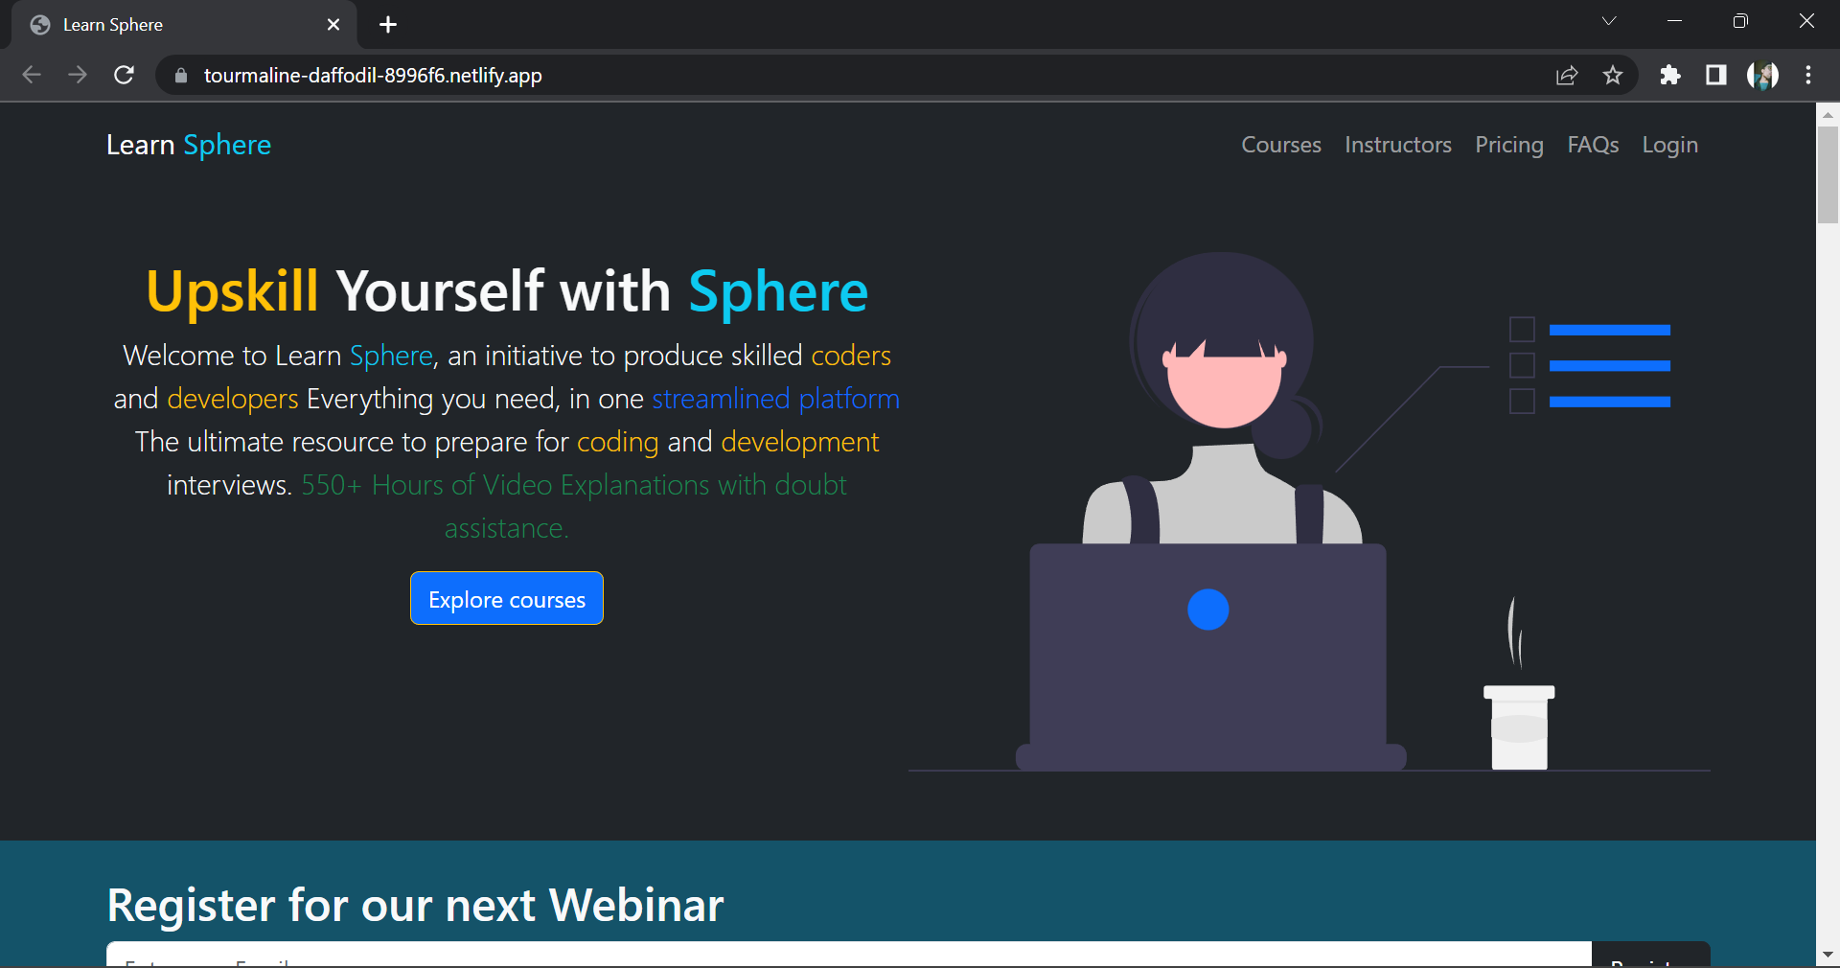The width and height of the screenshot is (1840, 968).
Task: Click the forward navigation arrow
Action: pyautogui.click(x=78, y=76)
